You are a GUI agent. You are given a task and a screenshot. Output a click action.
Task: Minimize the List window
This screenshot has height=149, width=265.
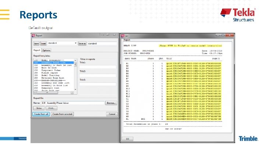(218, 35)
